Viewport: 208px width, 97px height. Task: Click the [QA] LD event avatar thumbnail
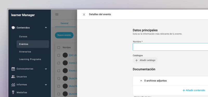(x=65, y=55)
